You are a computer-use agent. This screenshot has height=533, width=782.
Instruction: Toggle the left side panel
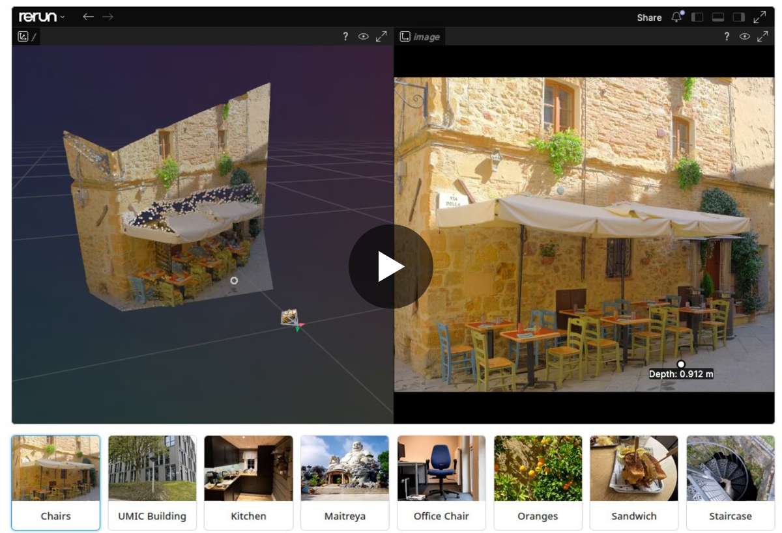click(x=697, y=18)
